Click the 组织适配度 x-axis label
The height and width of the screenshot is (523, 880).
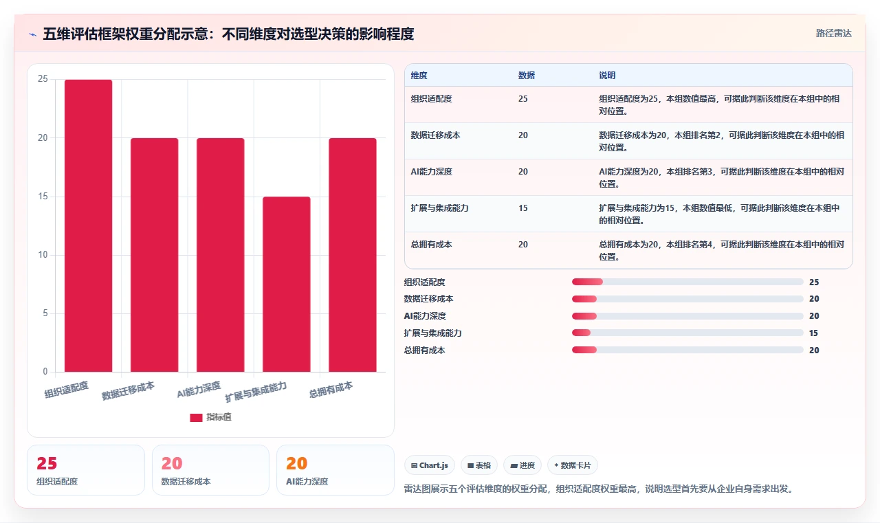point(67,390)
